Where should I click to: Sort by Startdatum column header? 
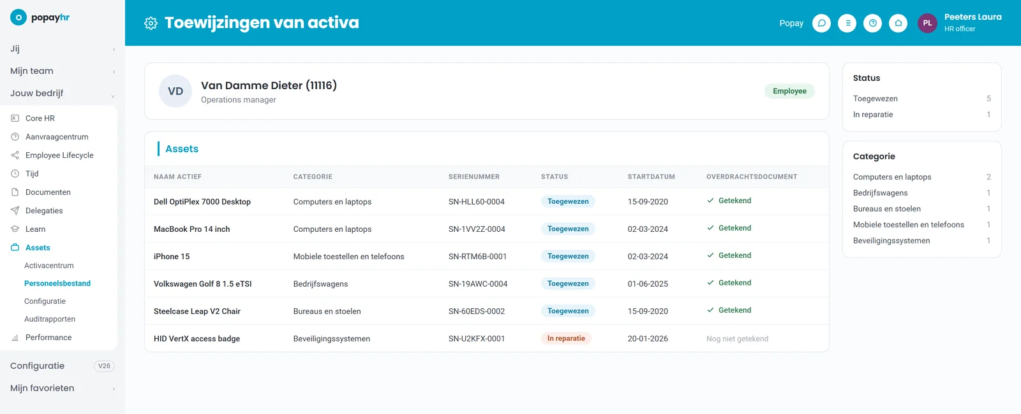[651, 177]
